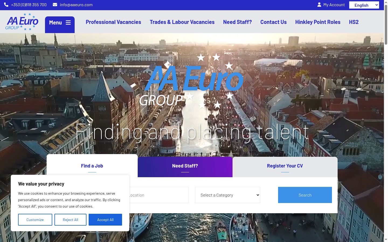
Task: Switch to the Need Staff? tab
Action: 185,167
